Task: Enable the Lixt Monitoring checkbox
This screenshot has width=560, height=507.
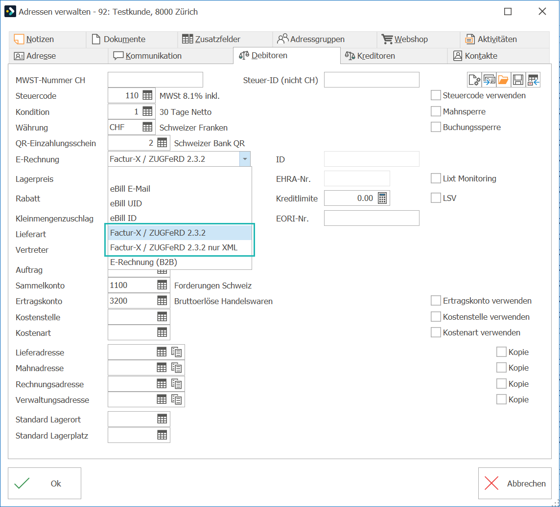Action: click(x=436, y=178)
